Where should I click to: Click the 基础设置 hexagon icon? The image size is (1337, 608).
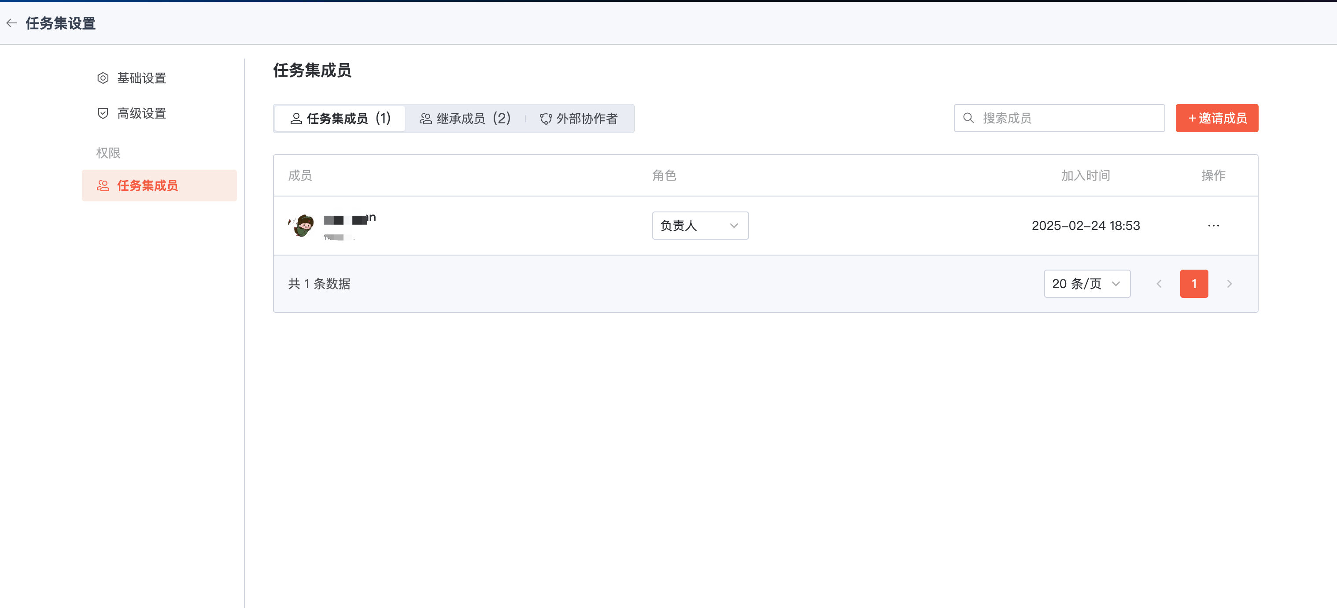click(103, 78)
